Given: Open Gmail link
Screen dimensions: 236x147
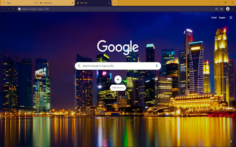Looking at the screenshot, I should pyautogui.click(x=214, y=18).
